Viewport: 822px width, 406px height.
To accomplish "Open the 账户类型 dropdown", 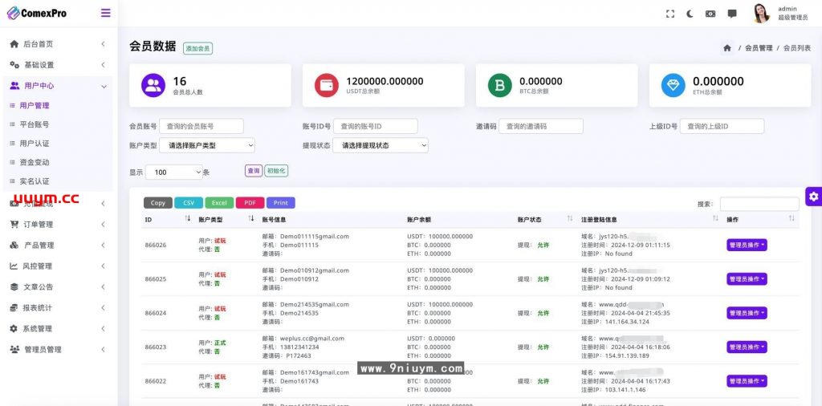I will click(x=207, y=145).
